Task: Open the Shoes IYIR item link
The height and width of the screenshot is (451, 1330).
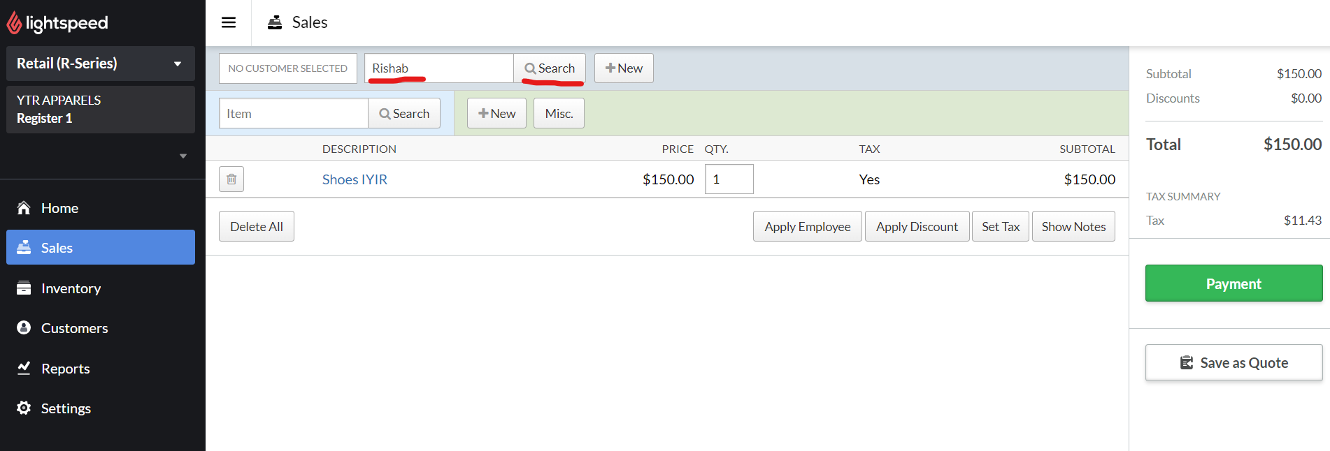Action: (355, 179)
